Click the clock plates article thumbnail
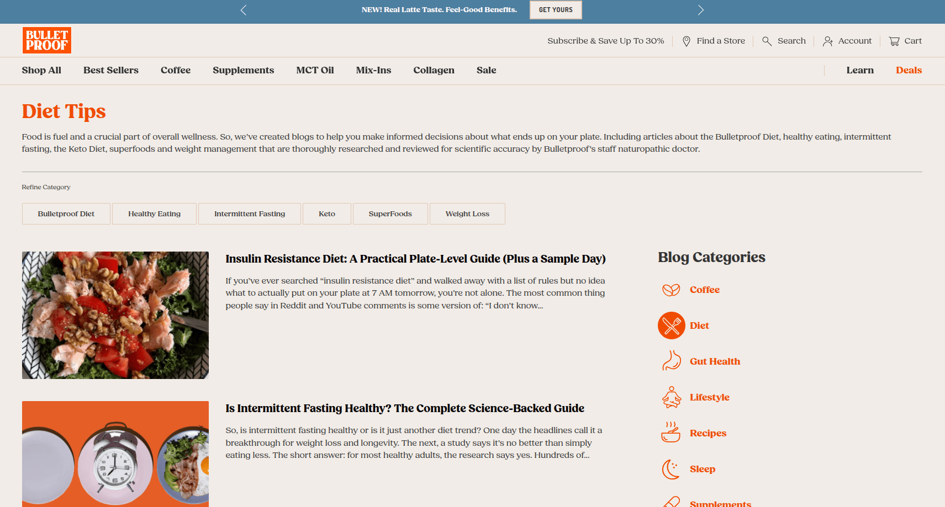 (x=115, y=454)
